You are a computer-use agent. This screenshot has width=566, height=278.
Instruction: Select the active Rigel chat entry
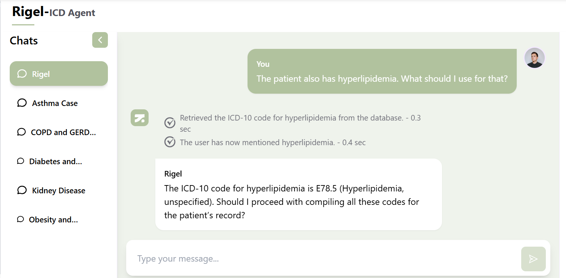(59, 74)
